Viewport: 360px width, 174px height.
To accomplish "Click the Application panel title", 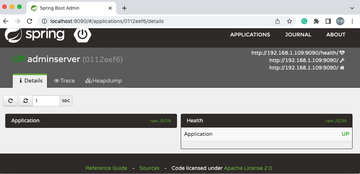I will pyautogui.click(x=25, y=121).
